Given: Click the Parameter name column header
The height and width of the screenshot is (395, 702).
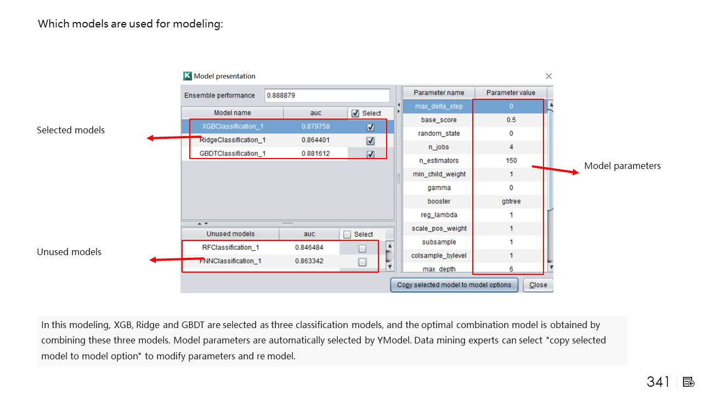Looking at the screenshot, I should coord(439,93).
